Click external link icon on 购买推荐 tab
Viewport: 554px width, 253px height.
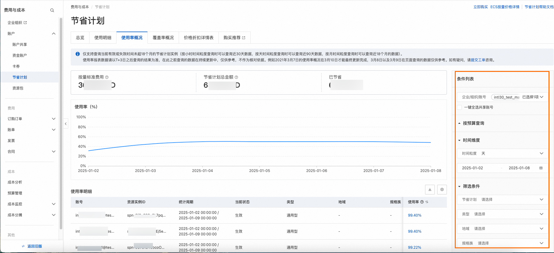[x=244, y=38]
